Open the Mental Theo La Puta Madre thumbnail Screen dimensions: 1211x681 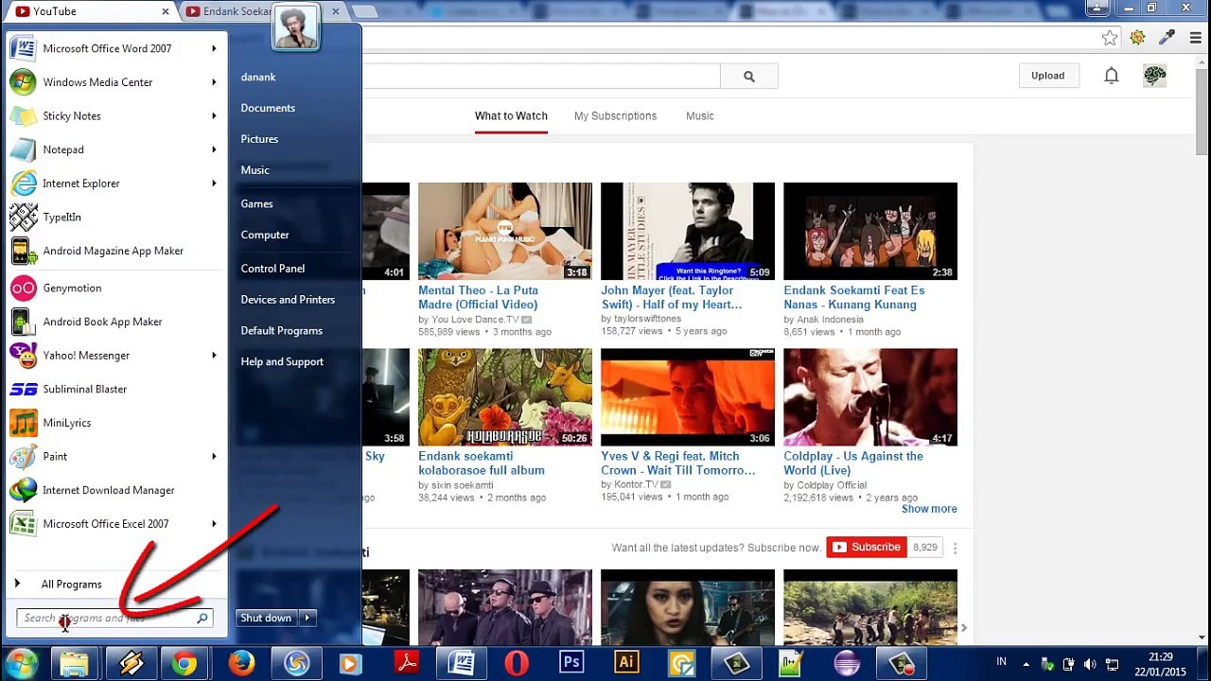pos(505,232)
